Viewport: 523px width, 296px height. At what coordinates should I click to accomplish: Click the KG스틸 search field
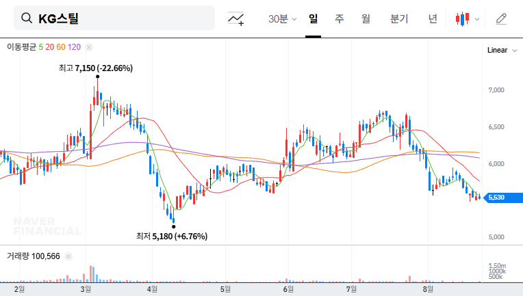click(x=114, y=18)
